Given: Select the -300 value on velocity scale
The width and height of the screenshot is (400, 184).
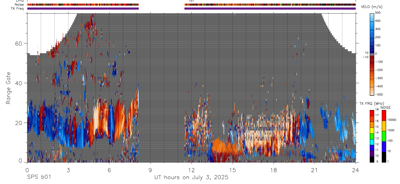Looking at the screenshot, I should [379, 78].
